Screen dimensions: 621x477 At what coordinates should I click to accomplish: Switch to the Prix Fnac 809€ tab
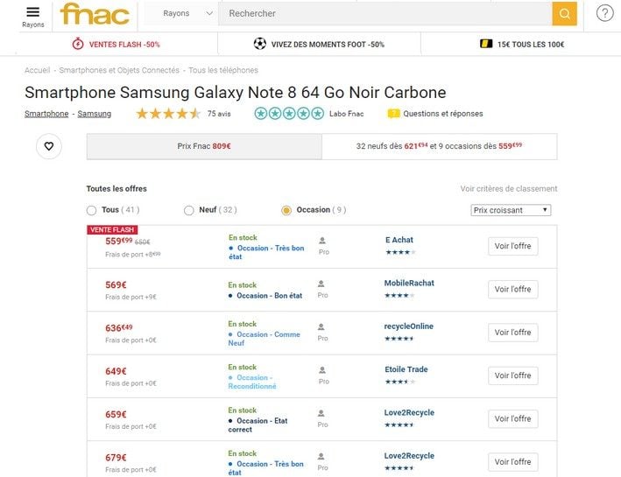[x=204, y=146]
